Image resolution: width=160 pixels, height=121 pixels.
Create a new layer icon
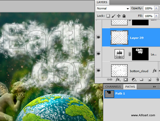pos(149,79)
